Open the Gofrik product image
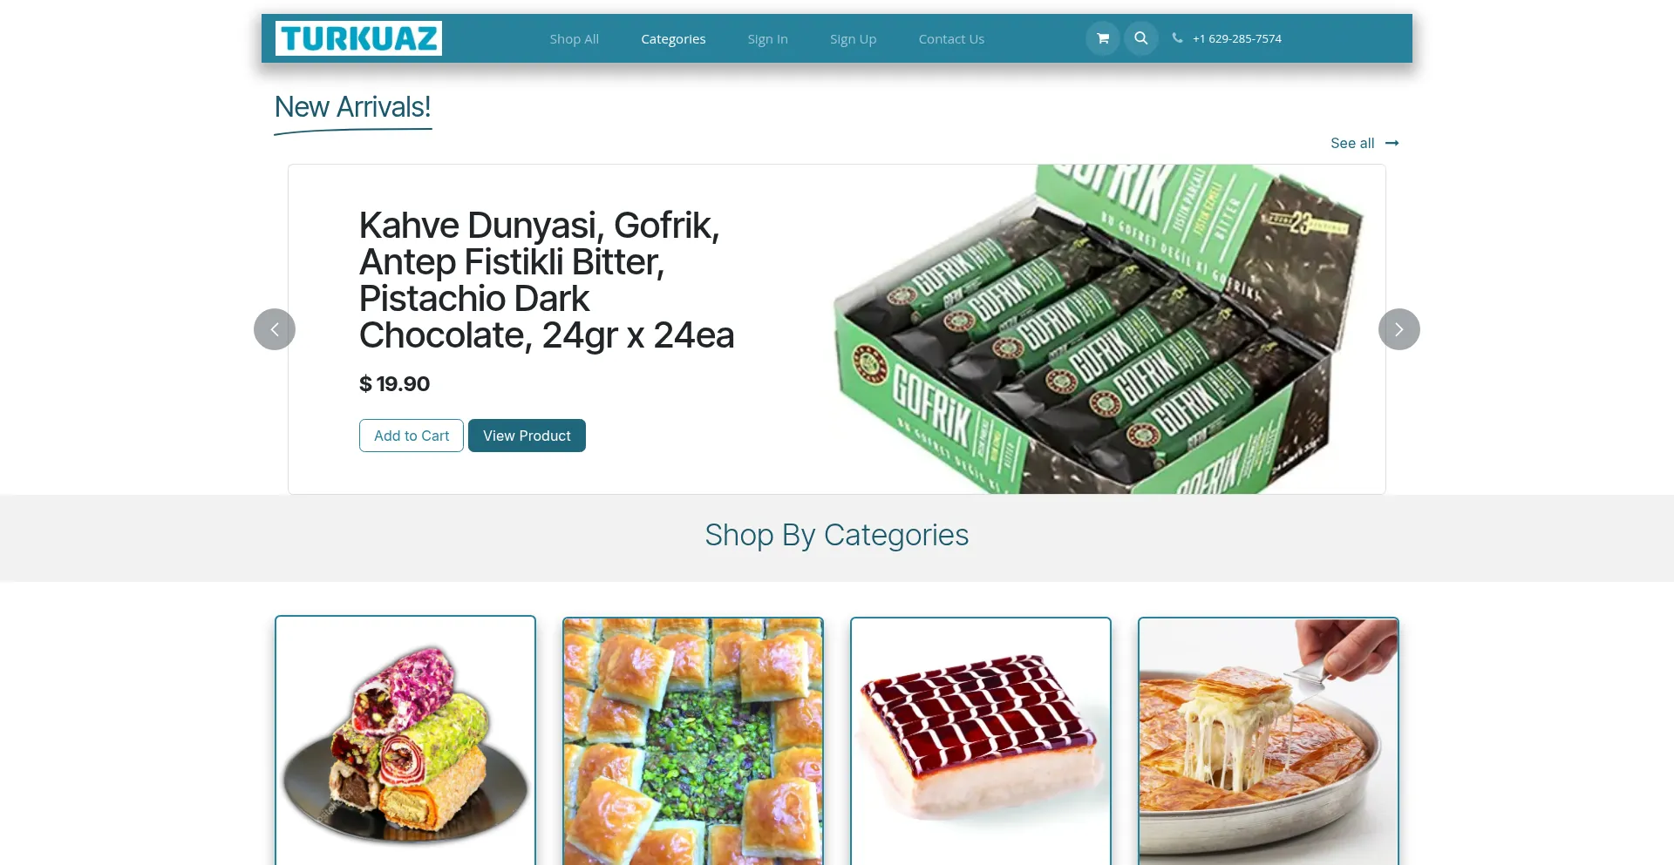Screen dimensions: 1674x865 (x=1099, y=329)
